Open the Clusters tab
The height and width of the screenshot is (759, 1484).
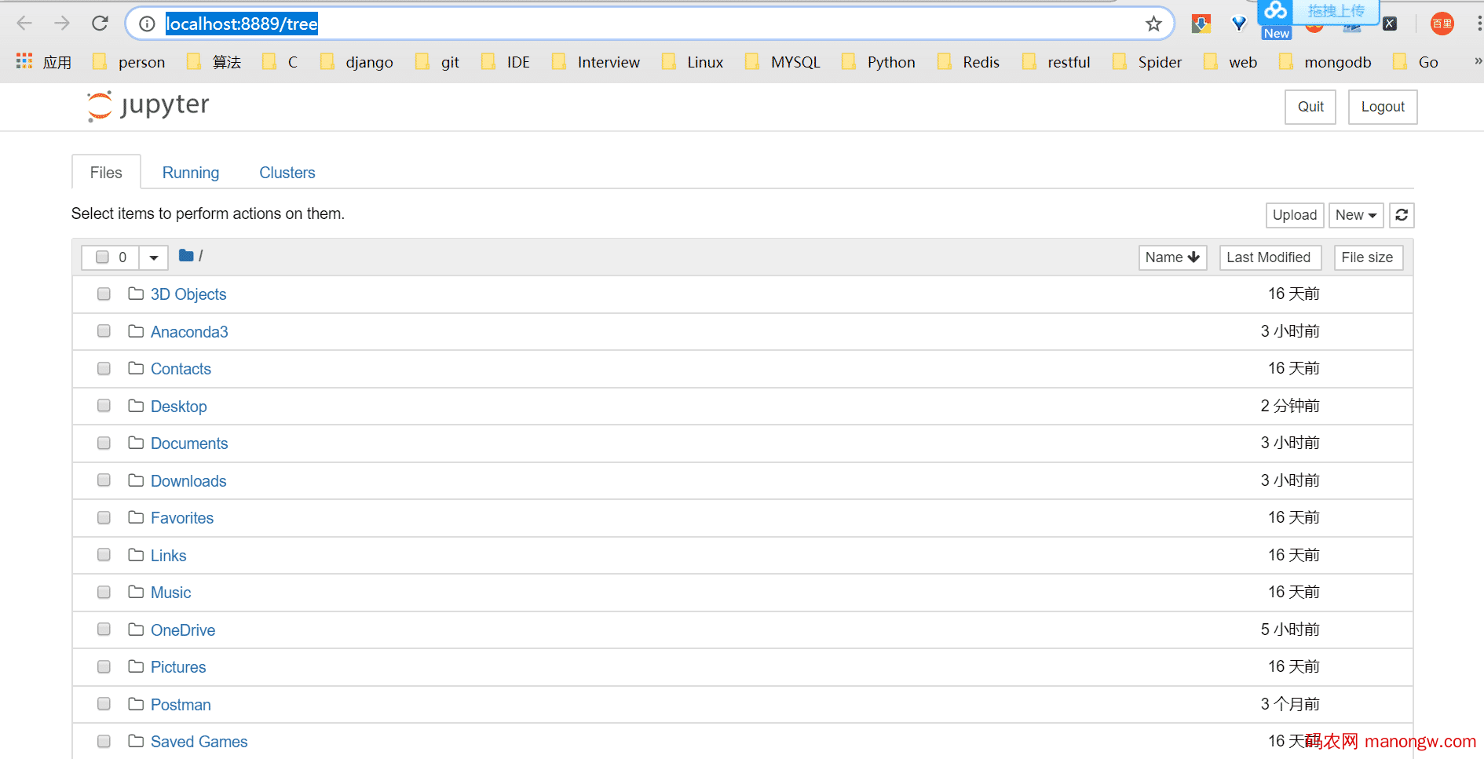[x=287, y=173]
